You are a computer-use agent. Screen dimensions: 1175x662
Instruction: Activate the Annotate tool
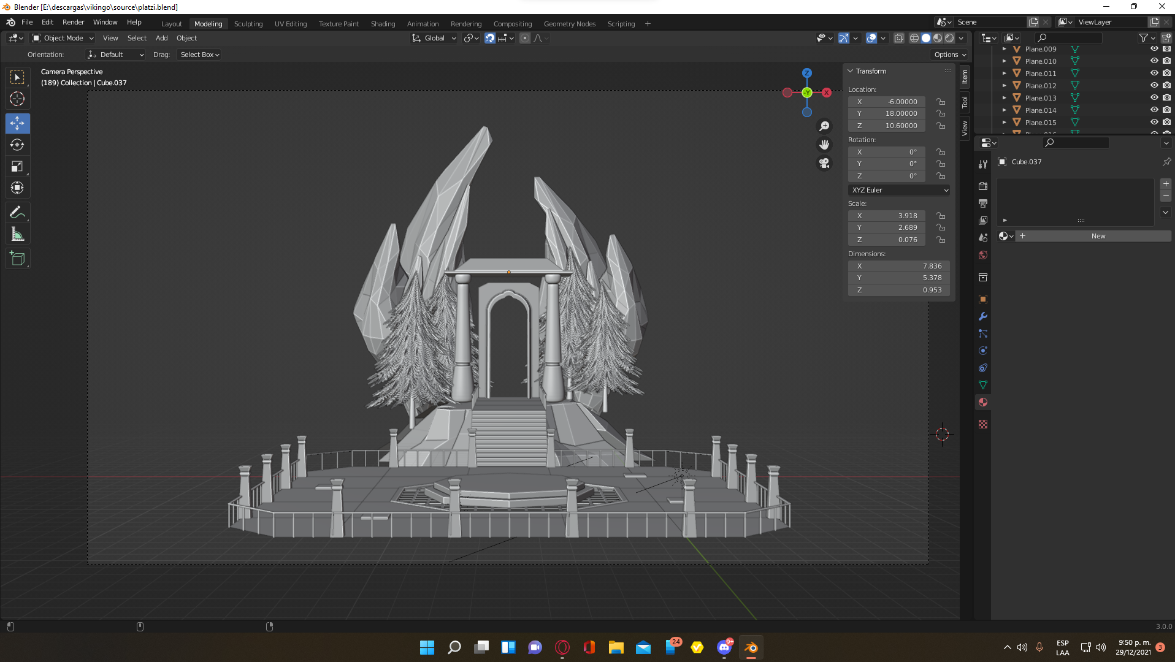17,213
